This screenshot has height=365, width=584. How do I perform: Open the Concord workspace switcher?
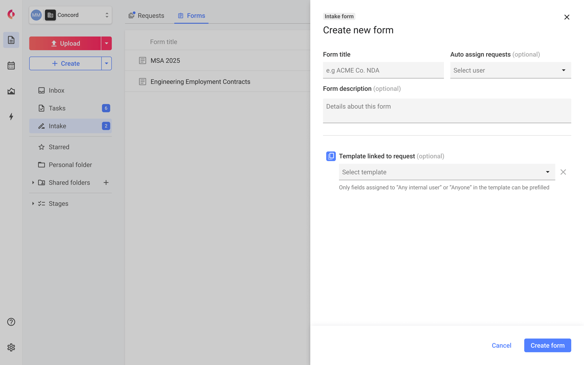[x=70, y=15]
